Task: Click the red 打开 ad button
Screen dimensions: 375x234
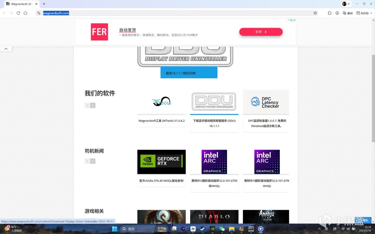Action: pos(261,32)
